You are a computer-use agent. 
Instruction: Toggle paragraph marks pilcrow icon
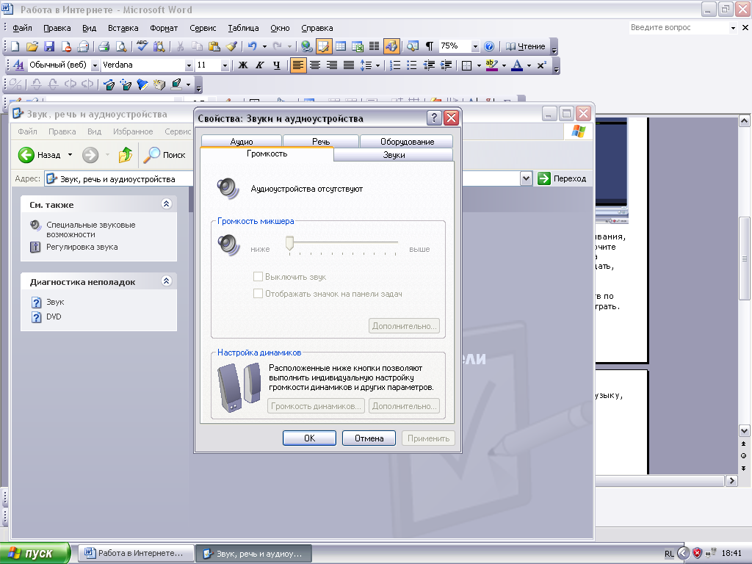(x=429, y=46)
